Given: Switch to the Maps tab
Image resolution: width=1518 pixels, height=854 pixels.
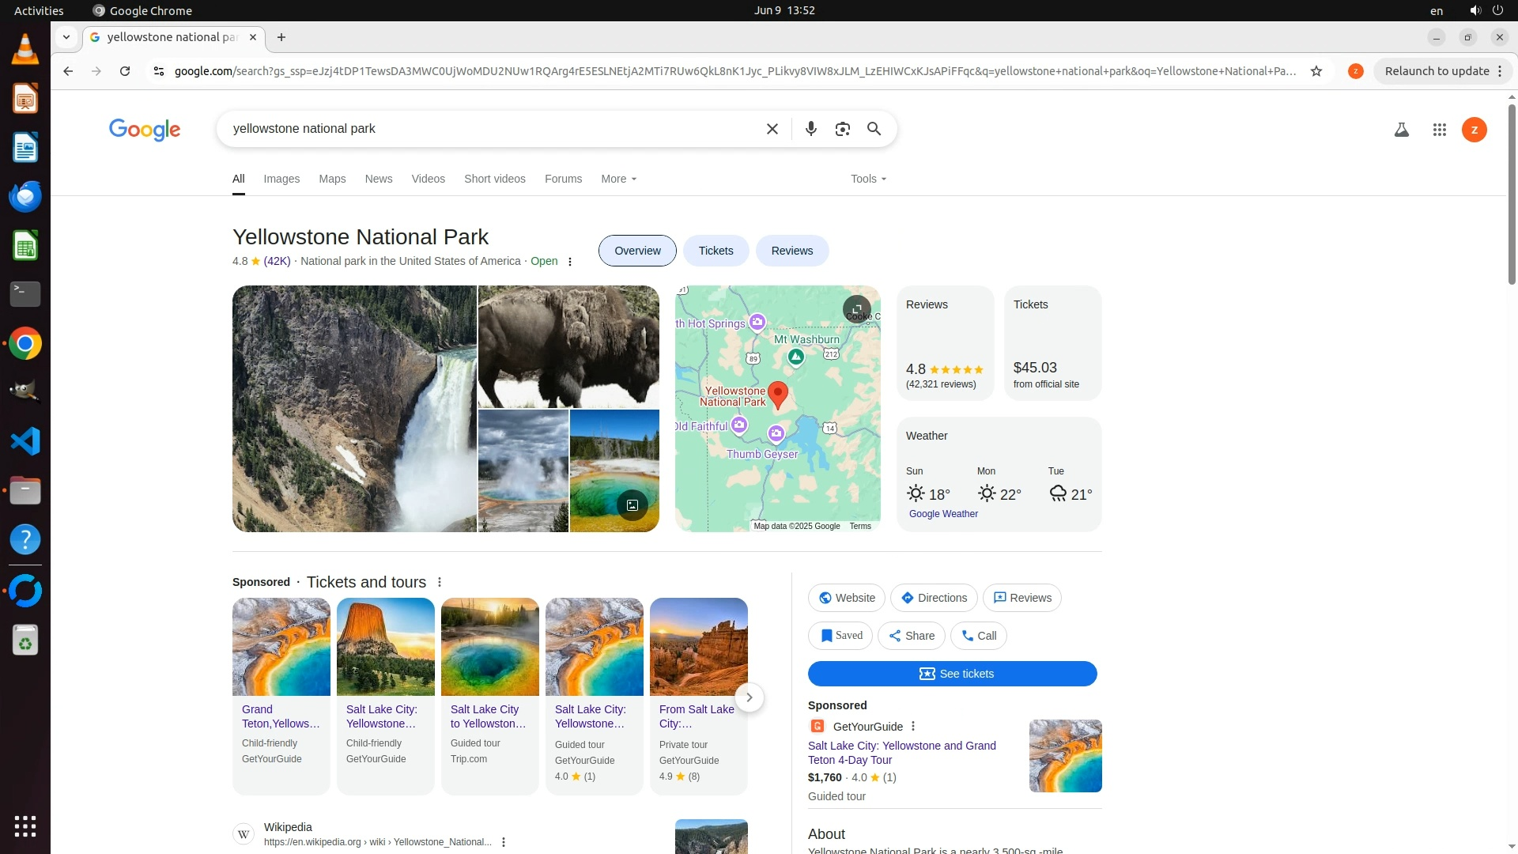Looking at the screenshot, I should tap(332, 179).
